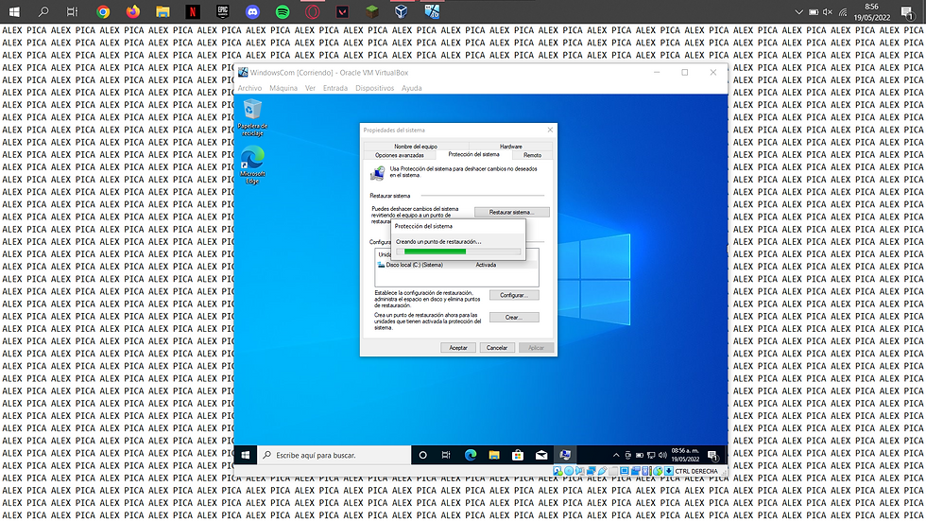Open VirtualBox Máquina menu
This screenshot has height=521, width=926.
point(283,88)
